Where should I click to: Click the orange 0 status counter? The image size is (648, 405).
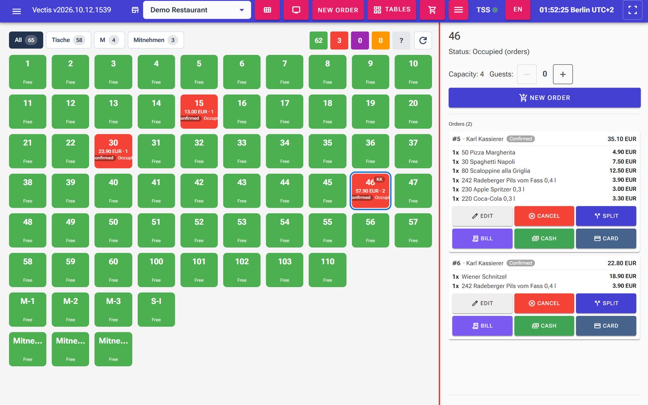381,41
